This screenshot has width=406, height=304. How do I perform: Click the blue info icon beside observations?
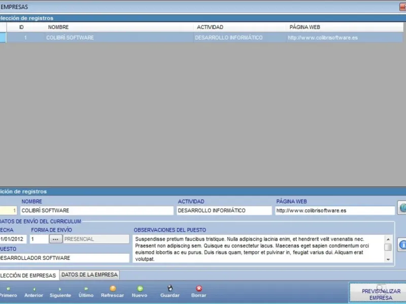402,245
